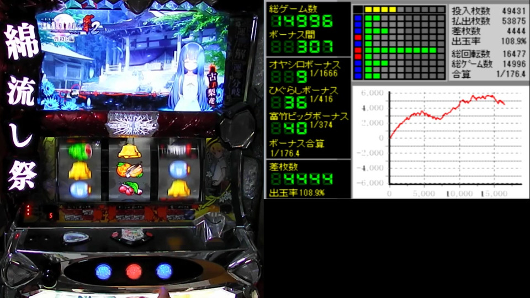The image size is (530, 298).
Task: Click the right blue stop button
Action: pos(164,271)
